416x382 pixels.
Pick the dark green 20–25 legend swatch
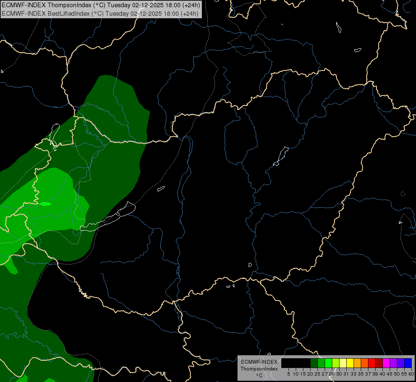(x=314, y=363)
